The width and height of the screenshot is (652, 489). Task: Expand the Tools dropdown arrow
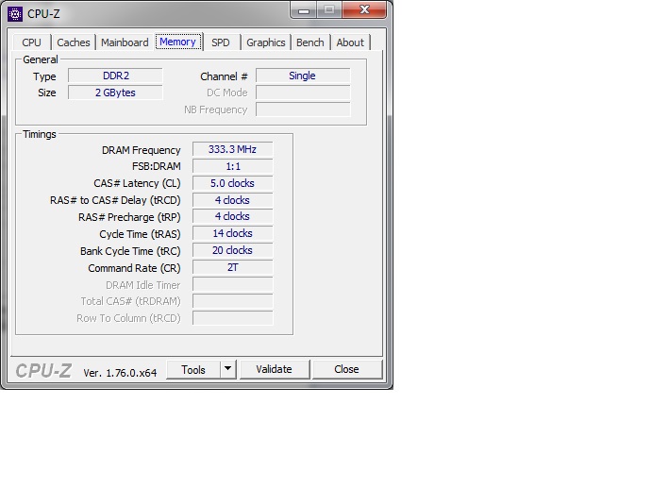pos(227,369)
